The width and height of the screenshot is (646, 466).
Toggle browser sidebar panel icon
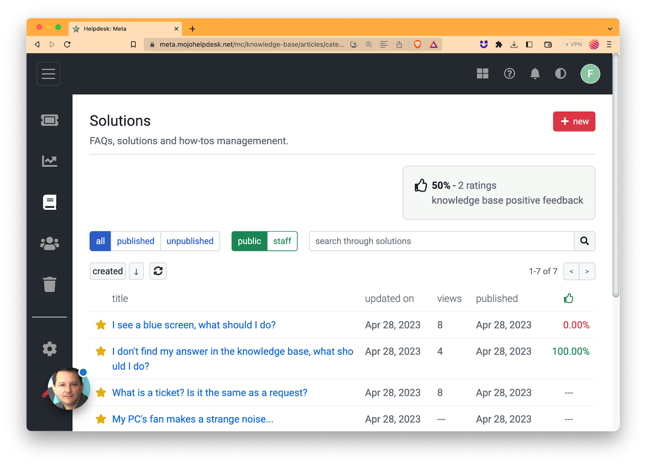(x=529, y=44)
